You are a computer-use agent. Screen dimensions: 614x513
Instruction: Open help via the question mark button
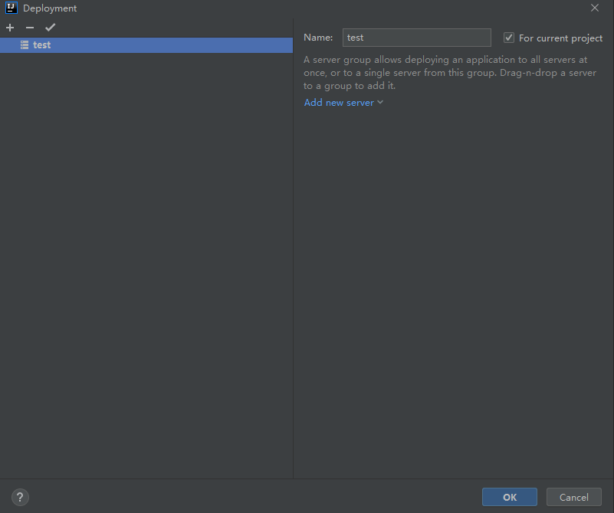click(x=20, y=498)
